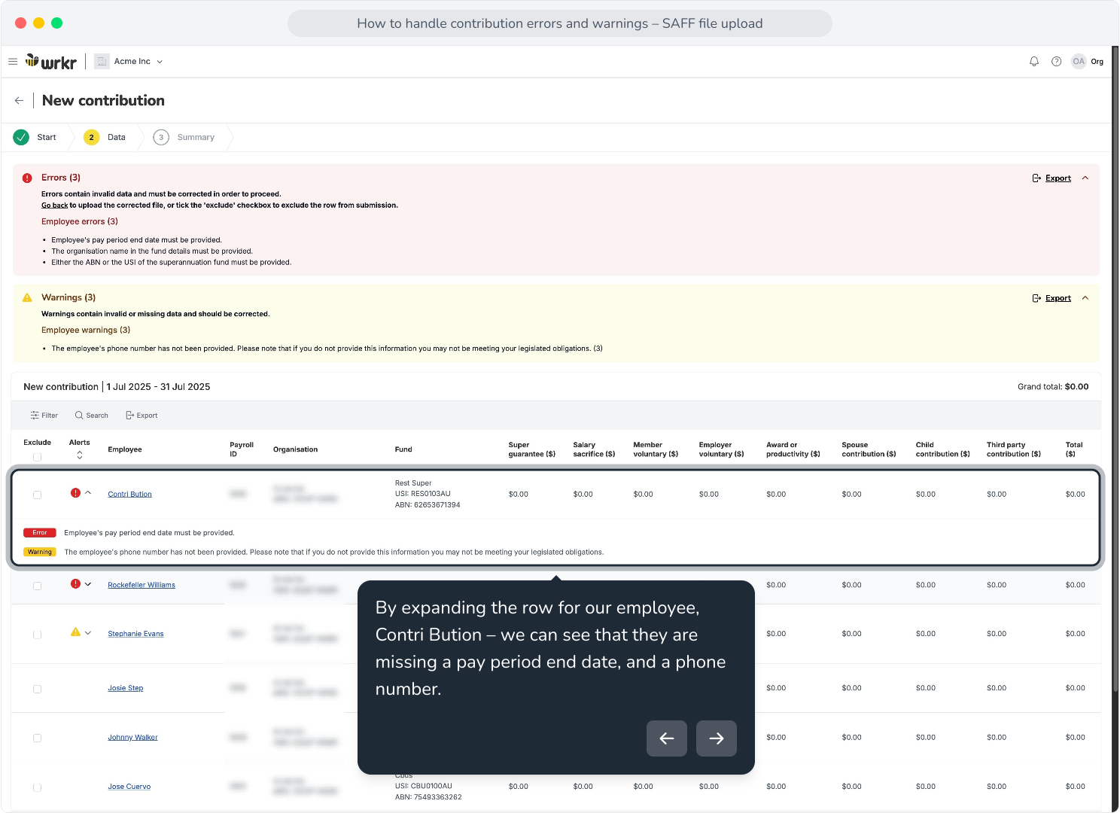Image resolution: width=1120 pixels, height=813 pixels.
Task: Click the Payroll ID column header
Action: pos(242,449)
